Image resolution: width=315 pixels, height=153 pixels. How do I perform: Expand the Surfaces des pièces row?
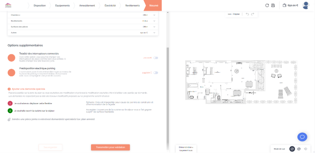pyautogui.click(x=83, y=27)
